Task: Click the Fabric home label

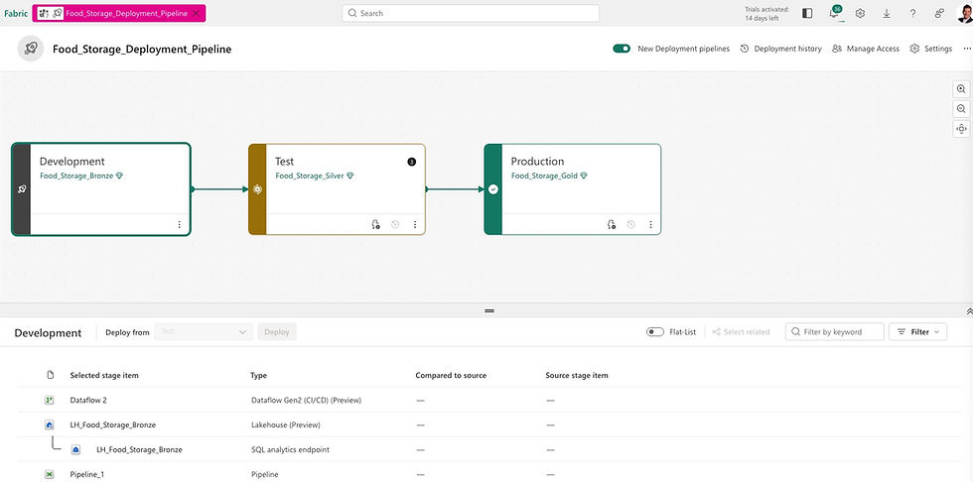Action: [x=16, y=13]
